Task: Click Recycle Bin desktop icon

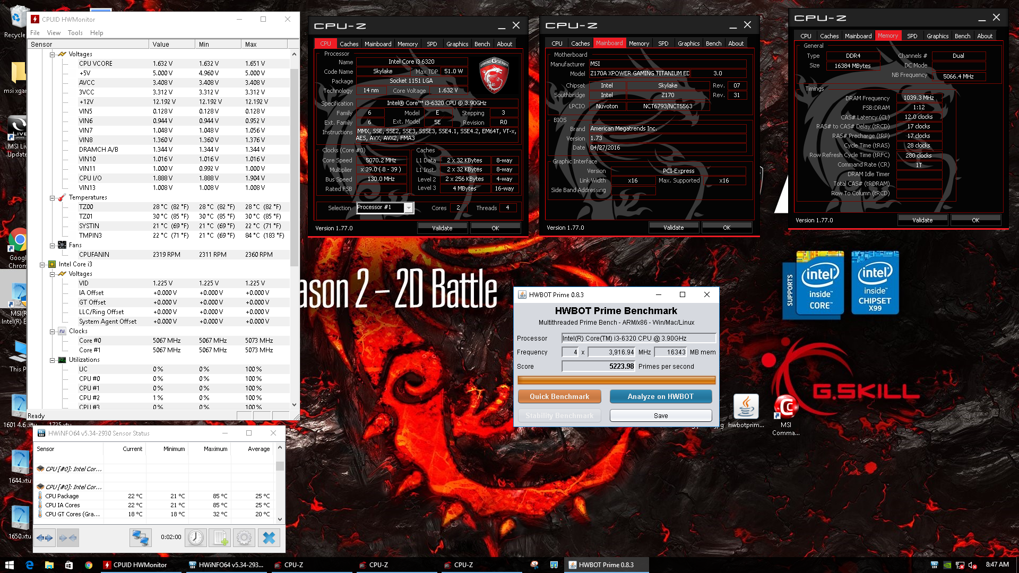Action: click(x=16, y=21)
